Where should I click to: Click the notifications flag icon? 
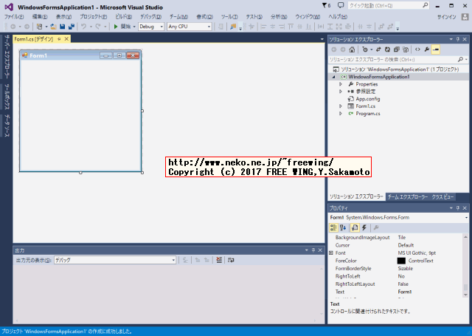click(326, 5)
